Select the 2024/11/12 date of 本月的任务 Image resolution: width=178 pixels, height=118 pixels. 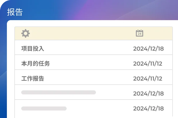pyautogui.click(x=148, y=64)
